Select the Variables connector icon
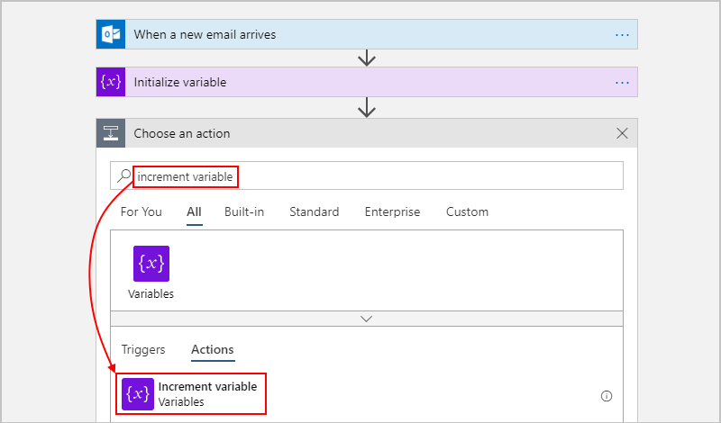Image resolution: width=721 pixels, height=423 pixels. [x=151, y=264]
